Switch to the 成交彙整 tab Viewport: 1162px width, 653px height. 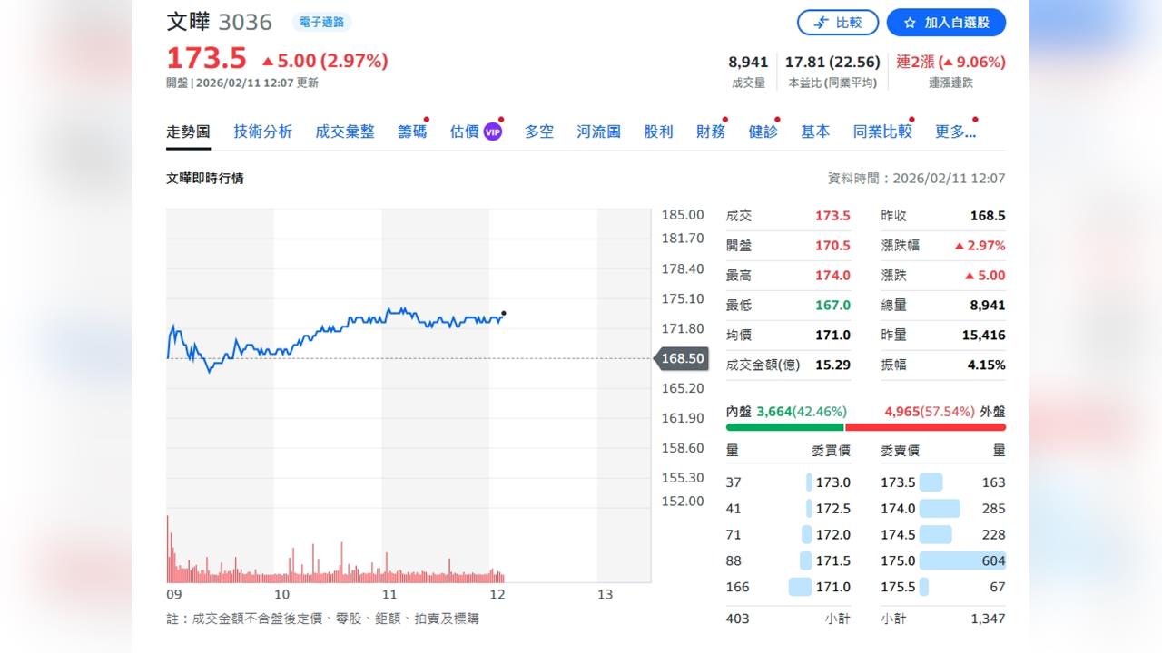pyautogui.click(x=345, y=131)
